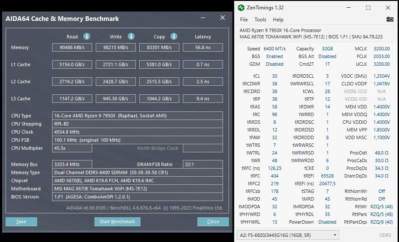
Task: Click the empty North Bridge Clock field
Action: click(x=203, y=148)
